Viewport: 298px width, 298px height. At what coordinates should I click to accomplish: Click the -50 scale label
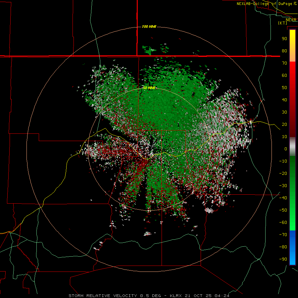click(x=283, y=210)
